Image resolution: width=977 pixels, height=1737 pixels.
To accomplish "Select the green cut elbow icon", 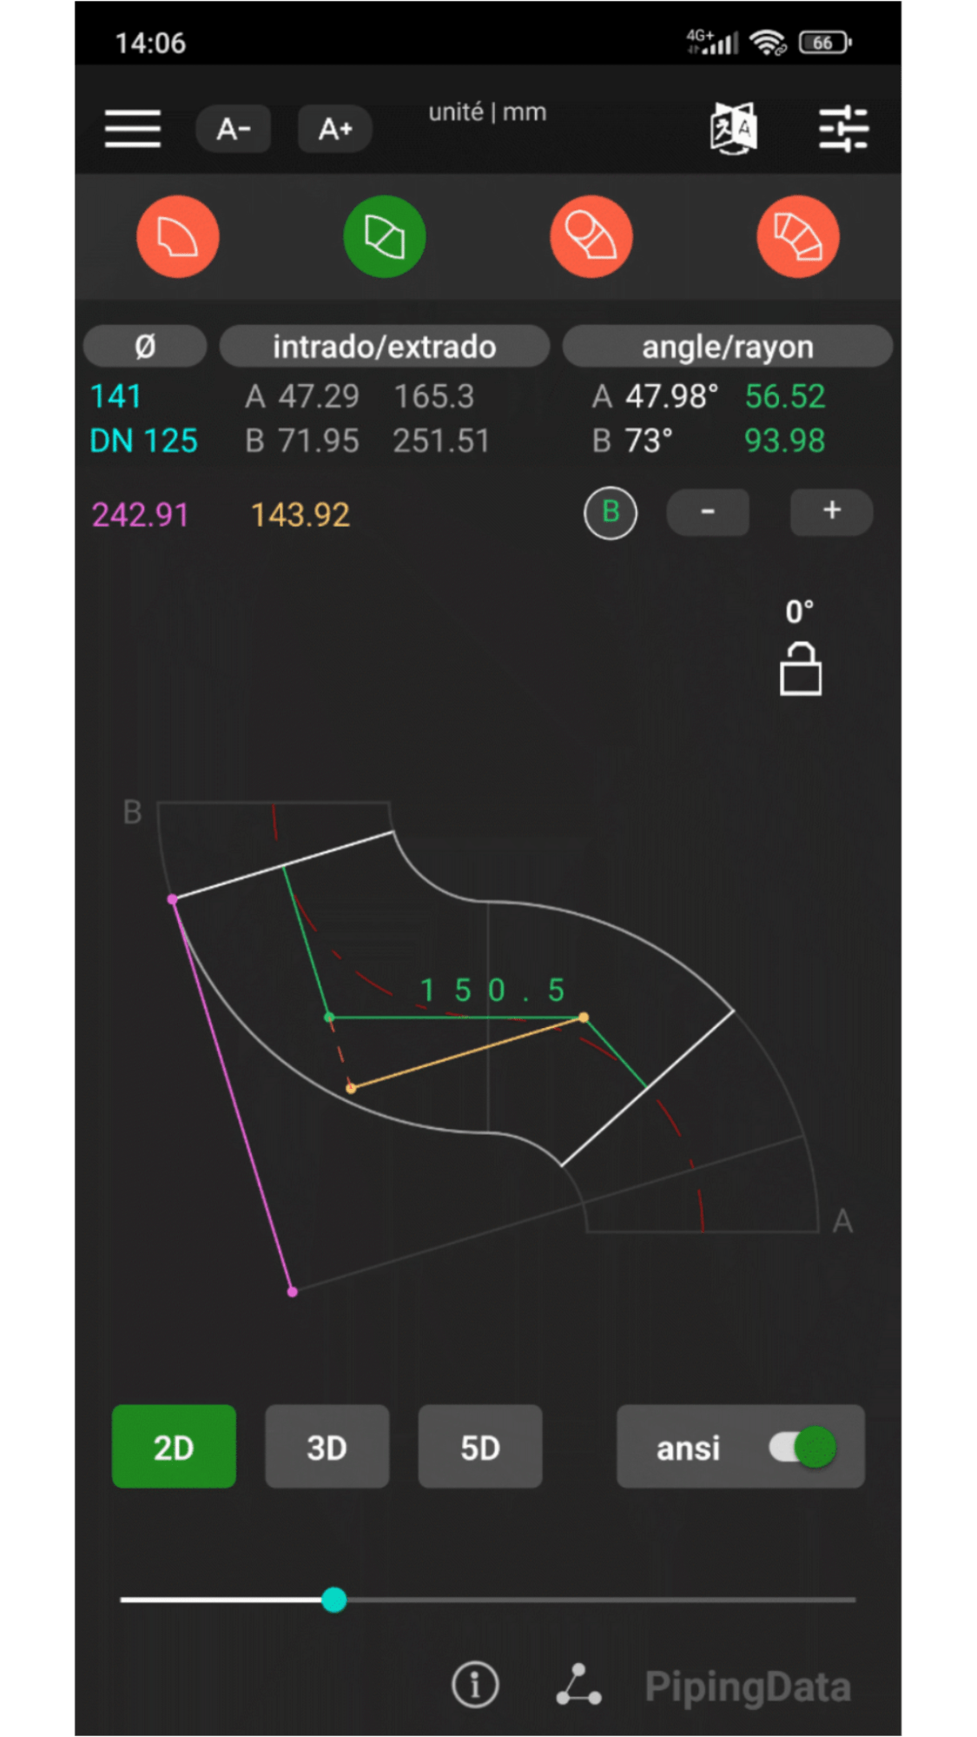I will click(384, 236).
